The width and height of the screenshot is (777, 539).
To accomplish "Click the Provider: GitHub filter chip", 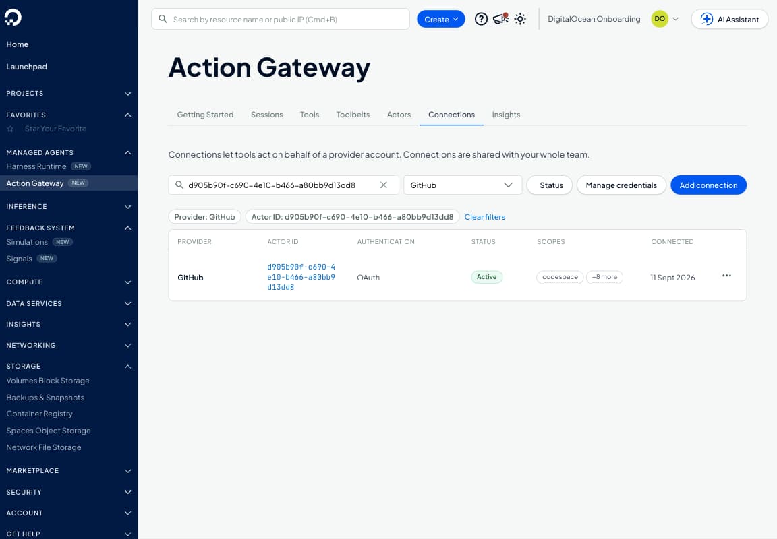I will (204, 217).
